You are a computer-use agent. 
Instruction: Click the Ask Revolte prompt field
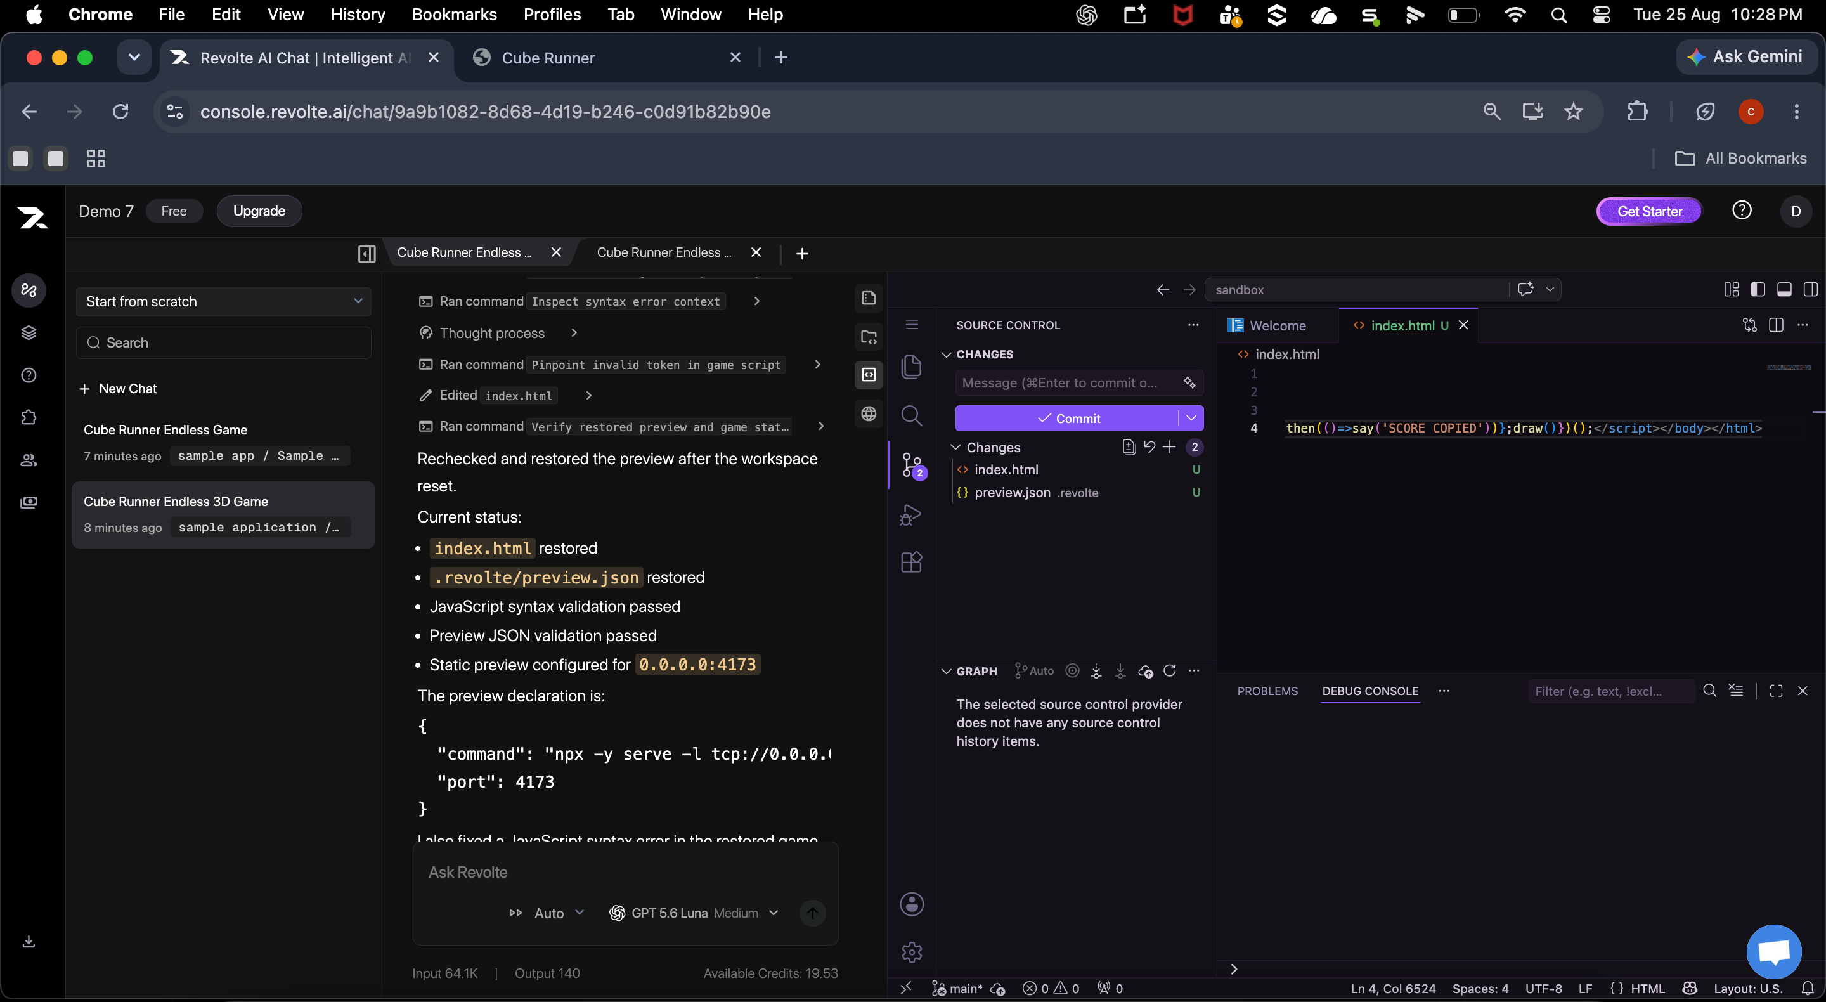coord(624,872)
